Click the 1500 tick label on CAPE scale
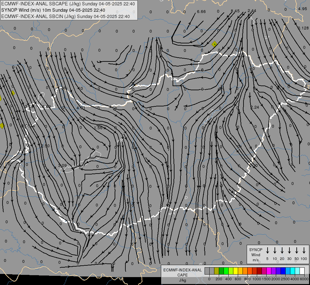Image resolution: width=310 pixels, height=285 pixels. pos(266,279)
